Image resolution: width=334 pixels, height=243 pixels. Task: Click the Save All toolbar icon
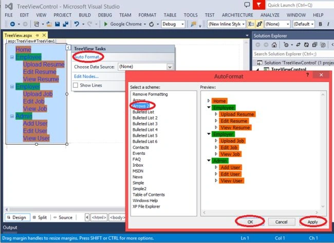[66, 24]
